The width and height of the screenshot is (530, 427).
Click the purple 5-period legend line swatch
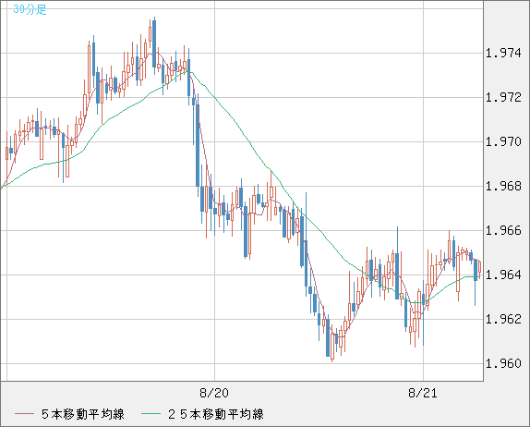tap(24, 414)
